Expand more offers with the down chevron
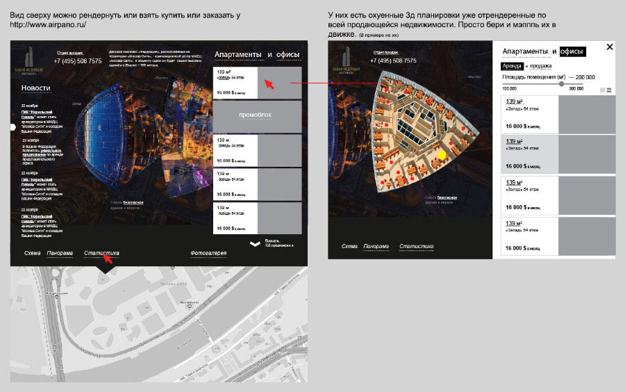Screen dimensions: 625x392 (x=256, y=244)
